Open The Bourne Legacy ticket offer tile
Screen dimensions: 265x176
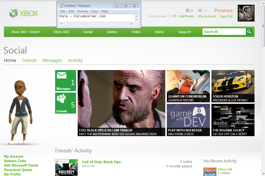(233, 120)
